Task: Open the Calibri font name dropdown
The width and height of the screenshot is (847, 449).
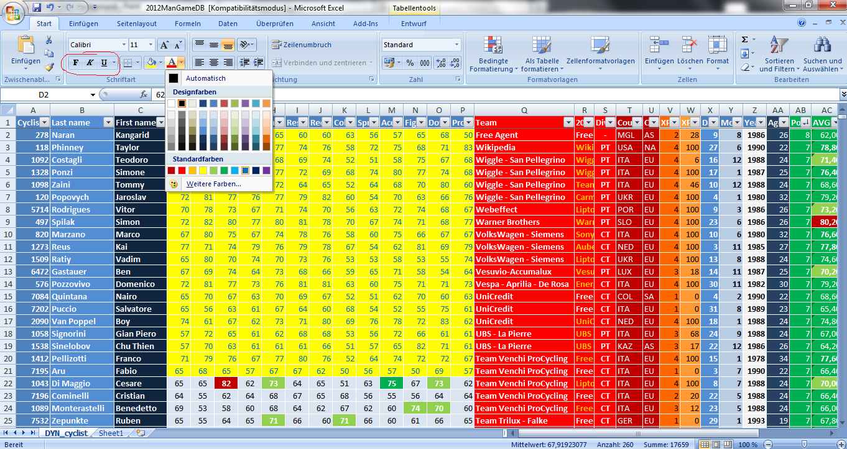Action: [123, 45]
